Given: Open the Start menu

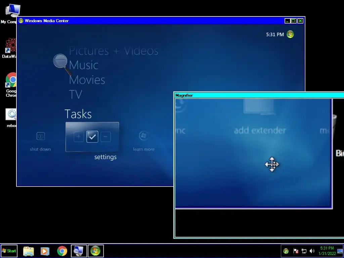Looking at the screenshot, I should [9, 251].
